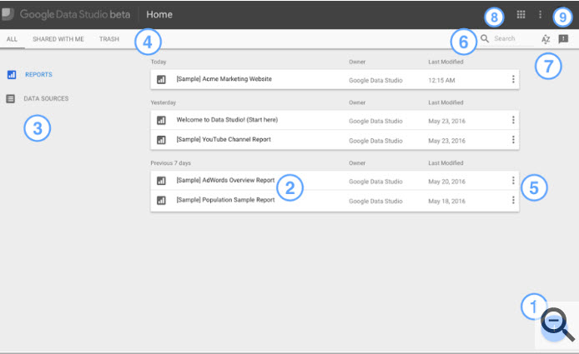Click the Yesterday section heading
Viewport: 579px width, 354px height.
163,102
